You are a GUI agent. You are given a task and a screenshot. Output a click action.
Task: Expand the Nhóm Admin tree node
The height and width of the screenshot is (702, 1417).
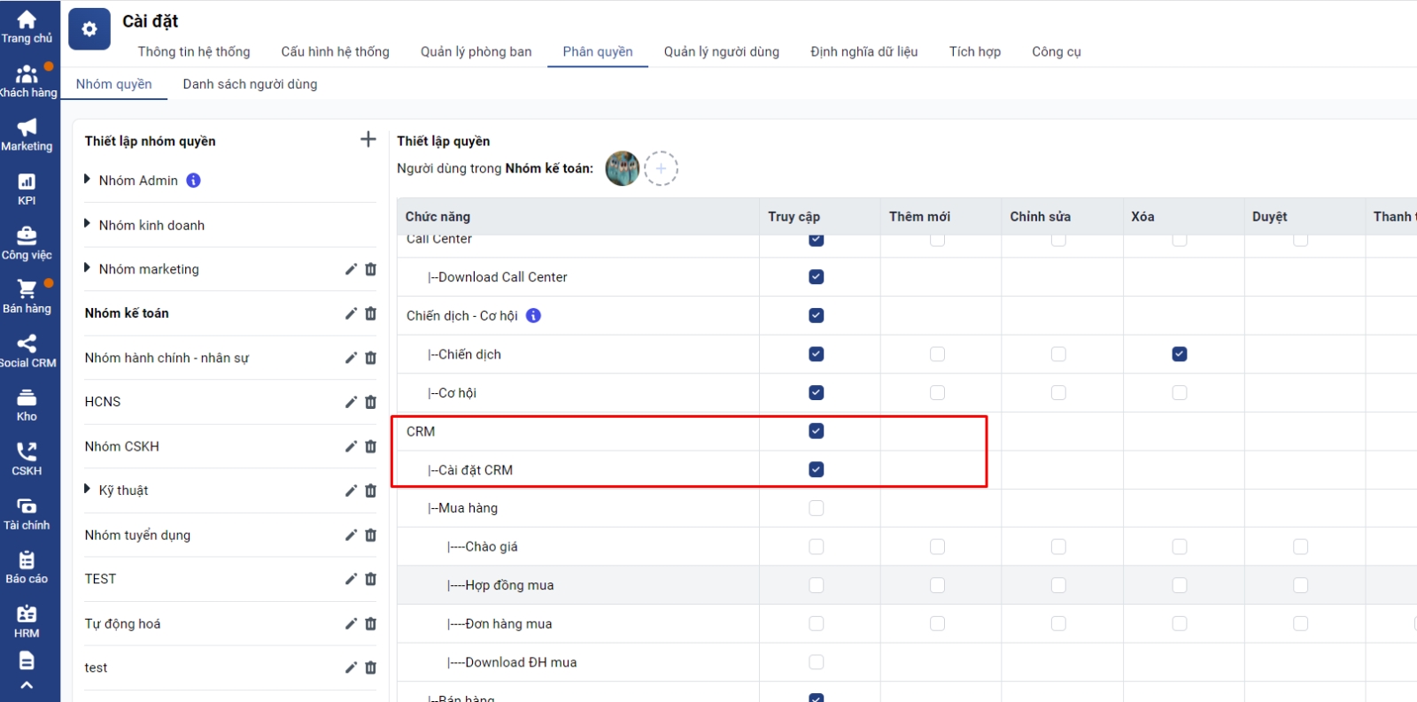click(x=88, y=180)
